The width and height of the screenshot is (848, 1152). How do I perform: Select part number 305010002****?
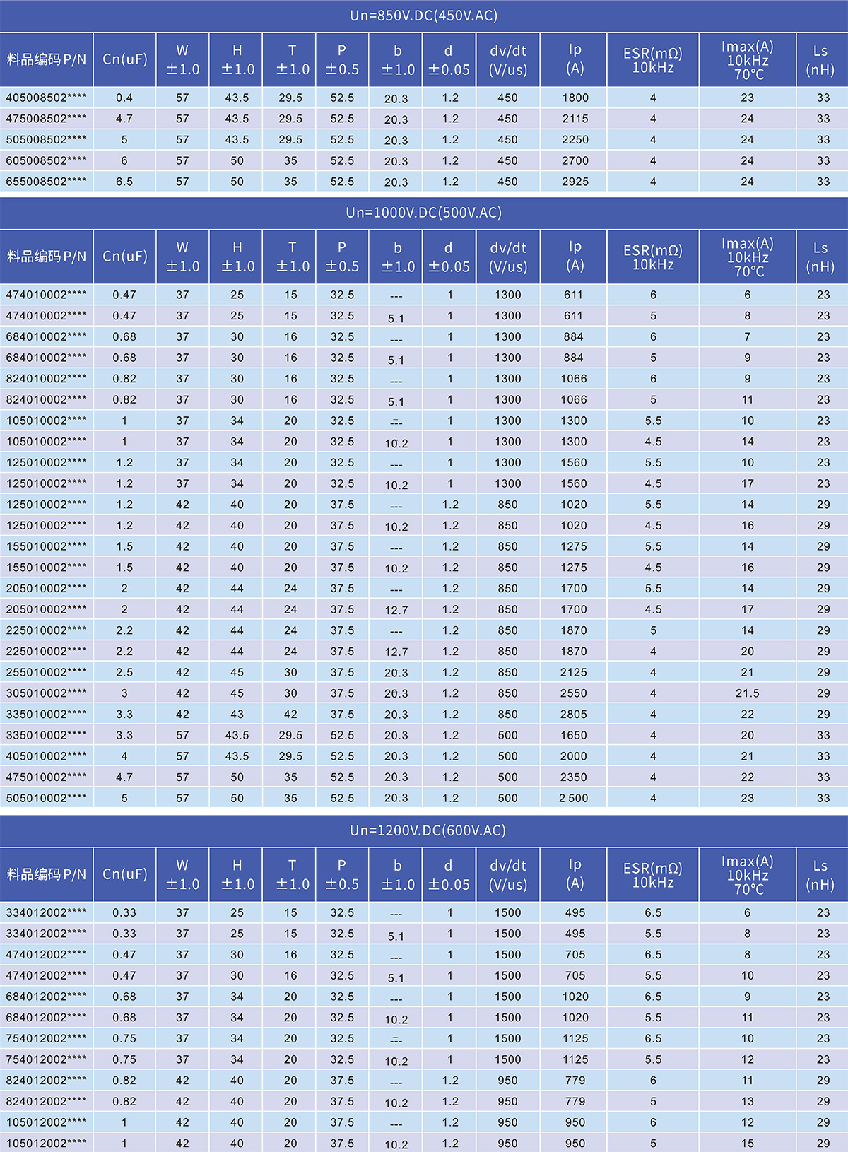(46, 693)
